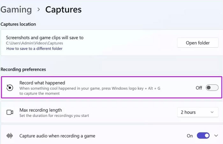Screen dimensions: 223x144
Task: Open How to save to a different folder
Action: [x=34, y=49]
